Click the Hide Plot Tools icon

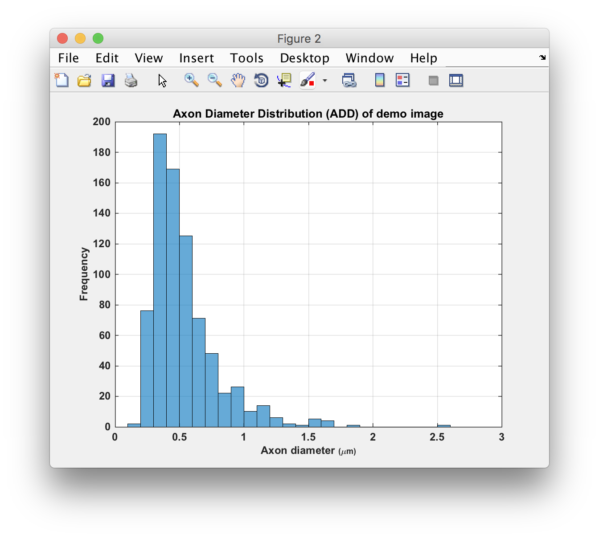pos(433,81)
